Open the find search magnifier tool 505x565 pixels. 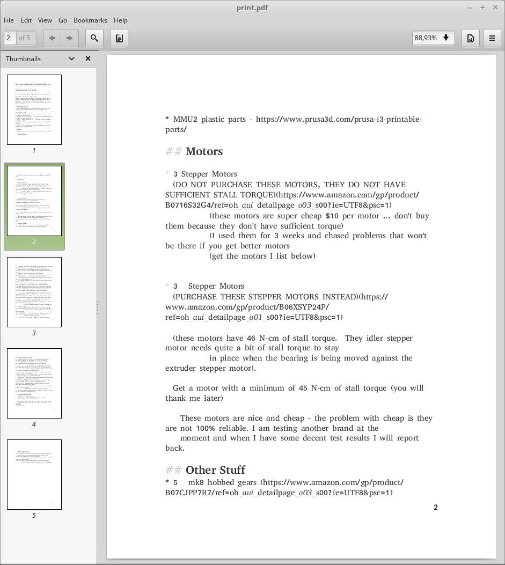[x=94, y=38]
